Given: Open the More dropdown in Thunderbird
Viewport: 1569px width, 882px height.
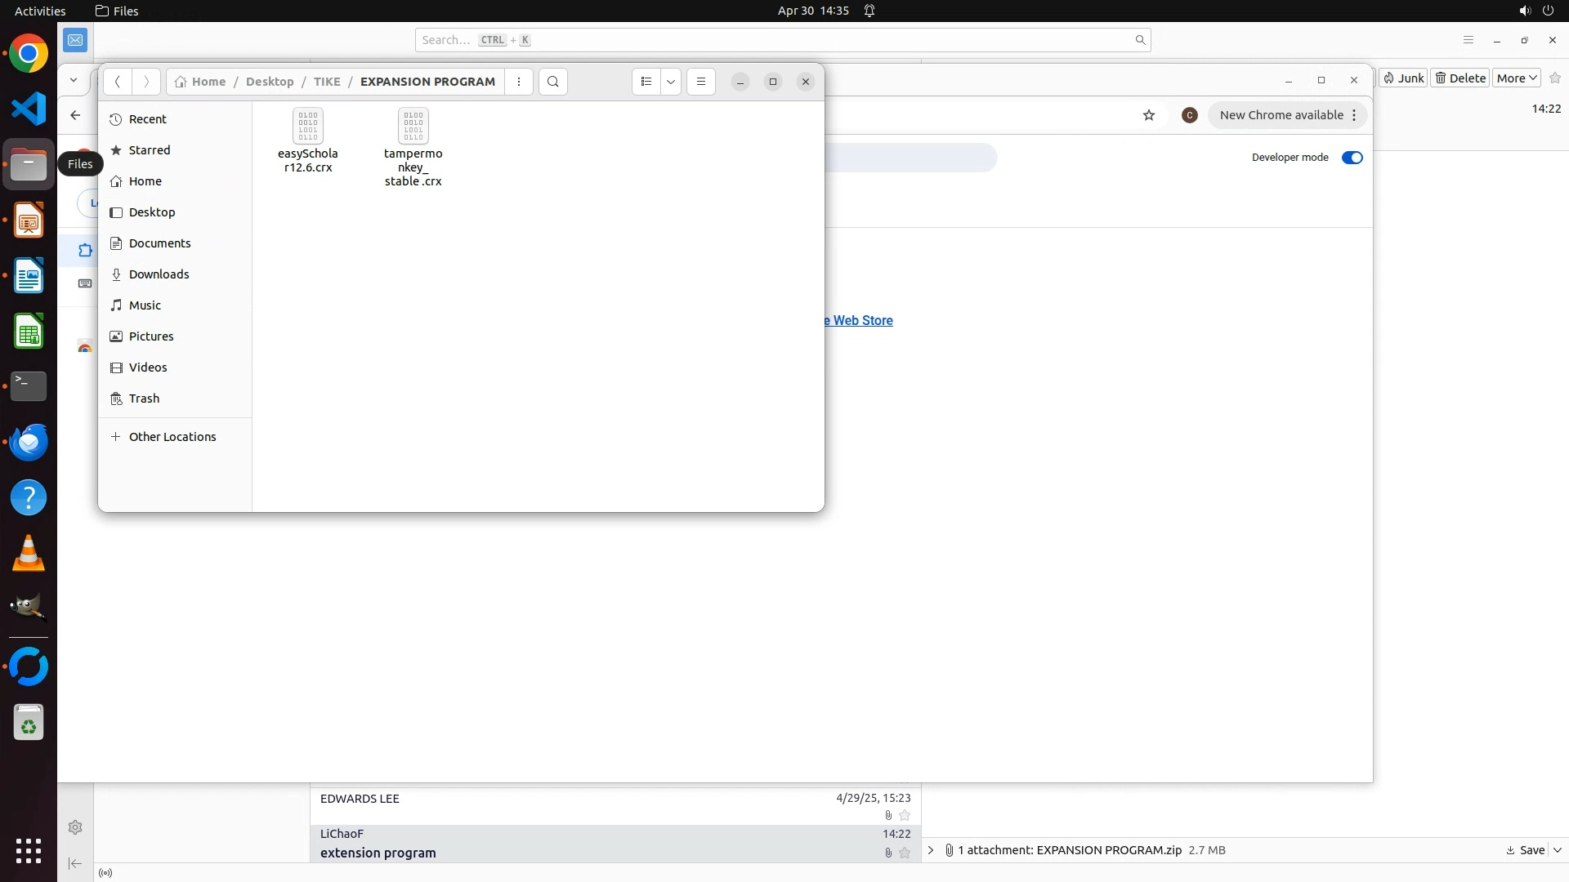Looking at the screenshot, I should [x=1517, y=78].
